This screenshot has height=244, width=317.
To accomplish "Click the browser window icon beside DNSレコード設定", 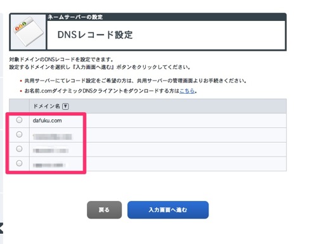I will pyautogui.click(x=29, y=32).
